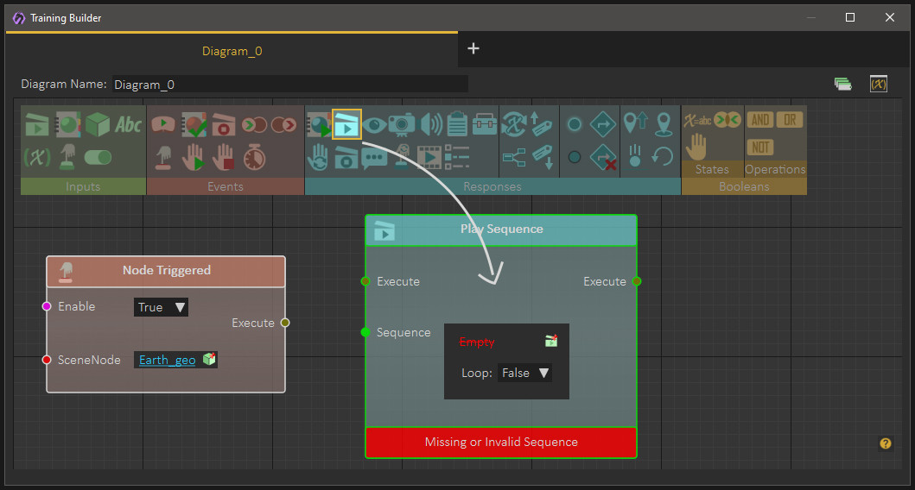
Task: Open the variables (x) panel icon
Action: point(878,84)
